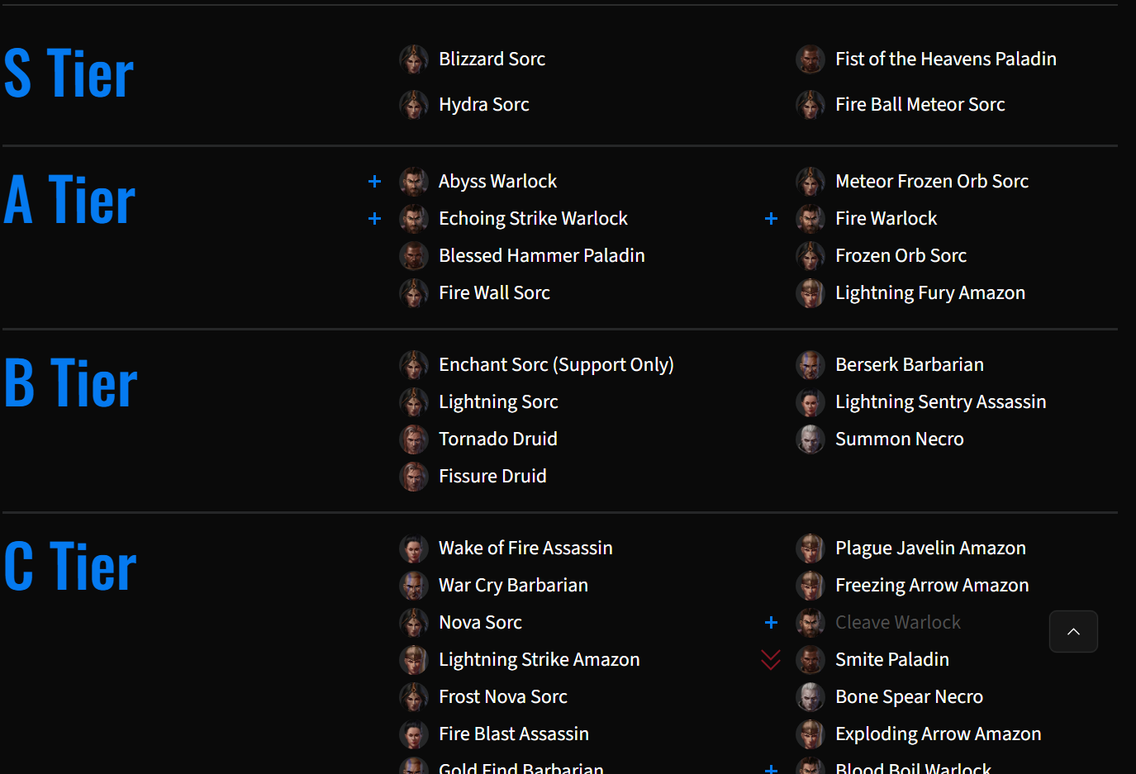Screen dimensions: 1136x774
Task: Click the plus marker beside Abyss Warlock
Action: click(374, 181)
